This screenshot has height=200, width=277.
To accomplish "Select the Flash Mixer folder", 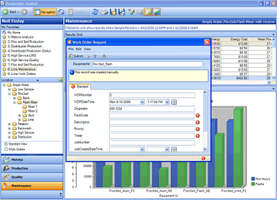I will pyautogui.click(x=30, y=102).
